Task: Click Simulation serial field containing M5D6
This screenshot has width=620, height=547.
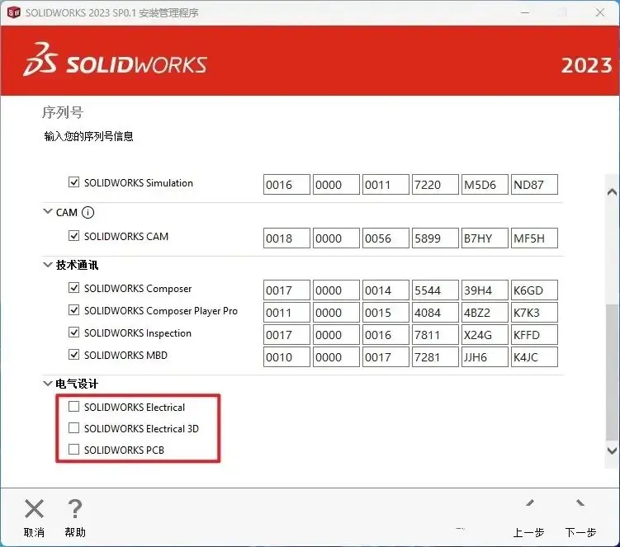Action: (x=485, y=185)
